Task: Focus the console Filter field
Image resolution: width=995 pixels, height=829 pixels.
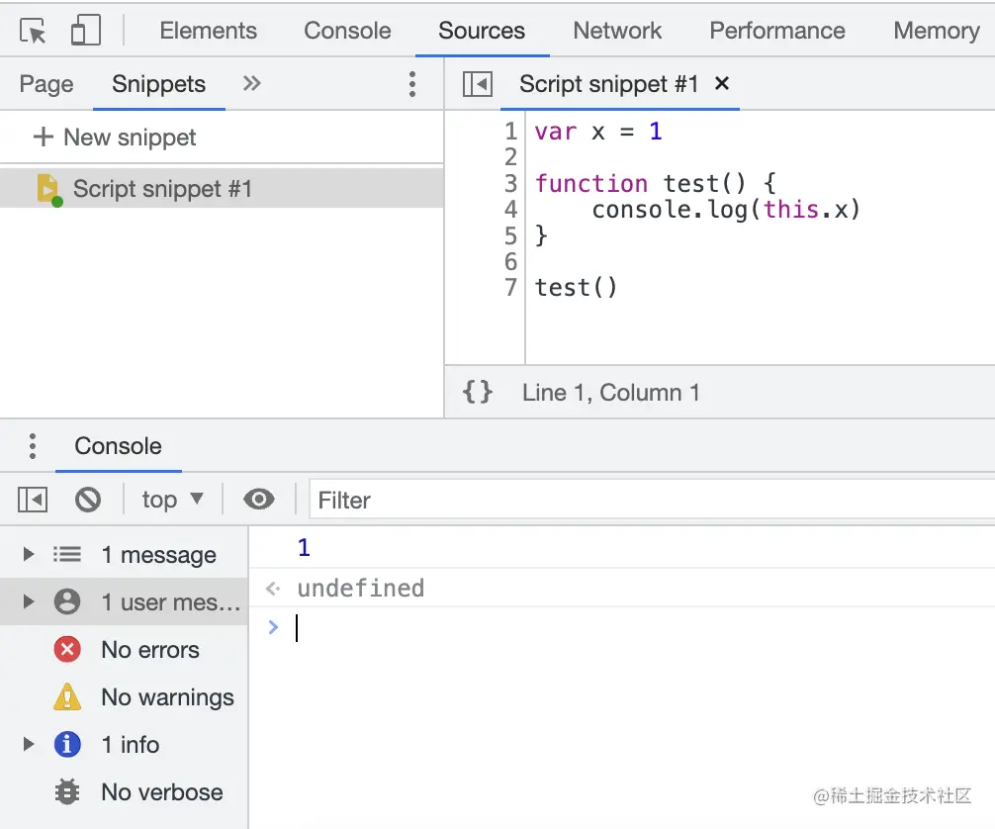Action: [652, 501]
